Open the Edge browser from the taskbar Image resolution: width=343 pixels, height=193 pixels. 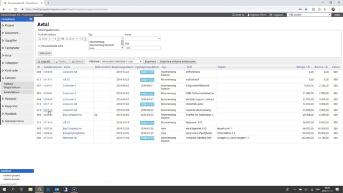48,189
